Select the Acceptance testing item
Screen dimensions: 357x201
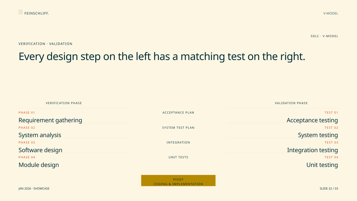312,120
